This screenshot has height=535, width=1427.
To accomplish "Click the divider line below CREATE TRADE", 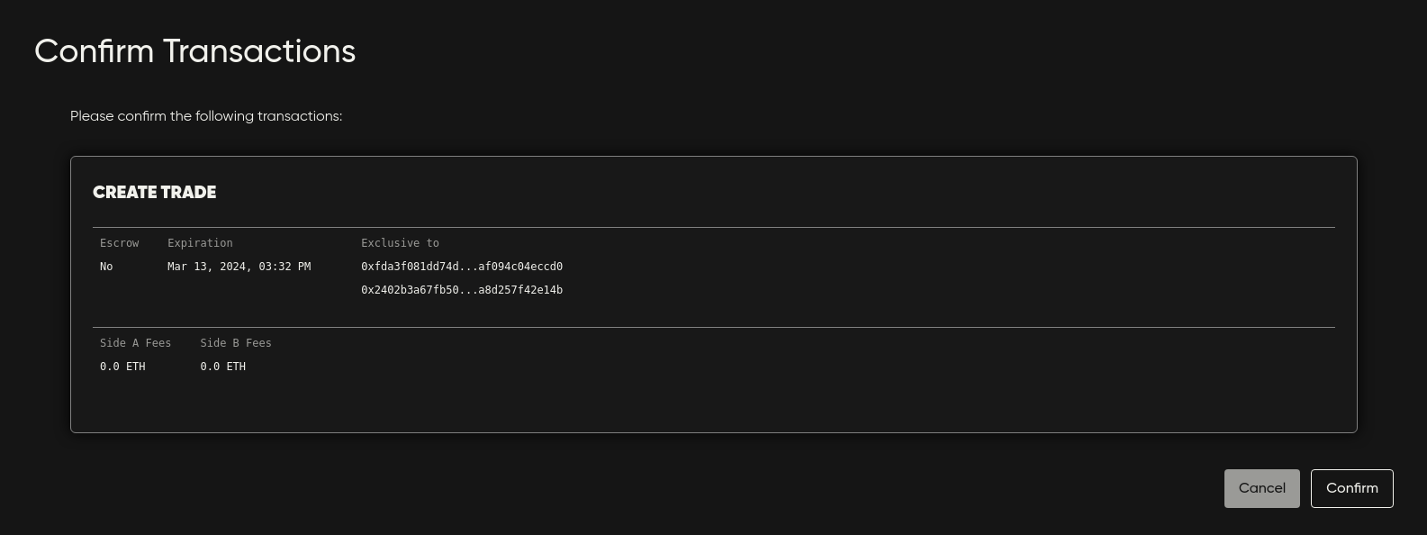I will [713, 227].
